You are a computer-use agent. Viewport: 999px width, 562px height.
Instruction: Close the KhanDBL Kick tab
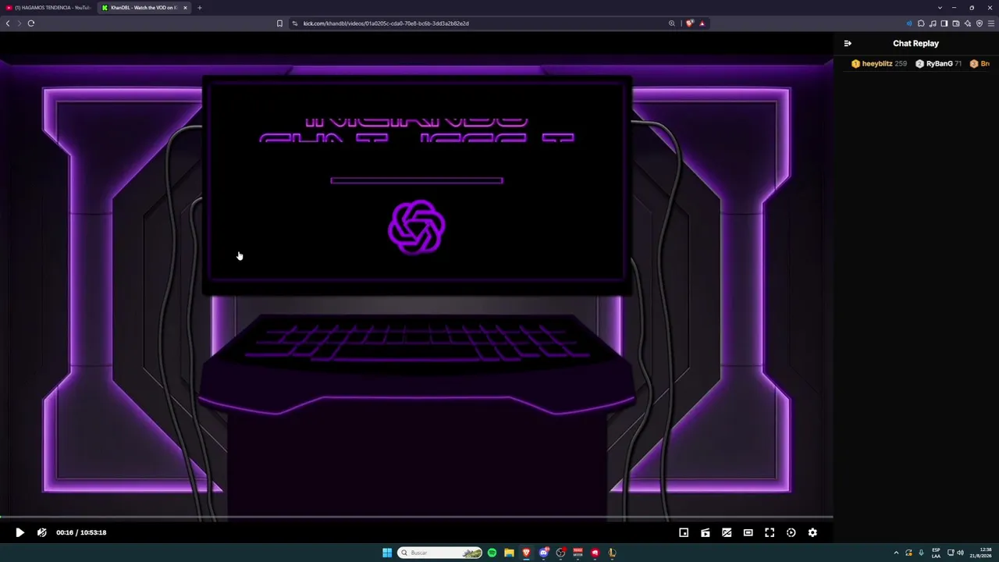(185, 8)
